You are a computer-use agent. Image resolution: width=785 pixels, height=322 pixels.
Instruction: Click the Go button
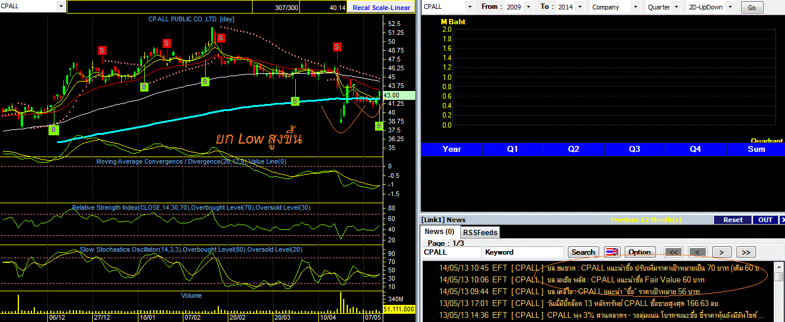(x=751, y=8)
